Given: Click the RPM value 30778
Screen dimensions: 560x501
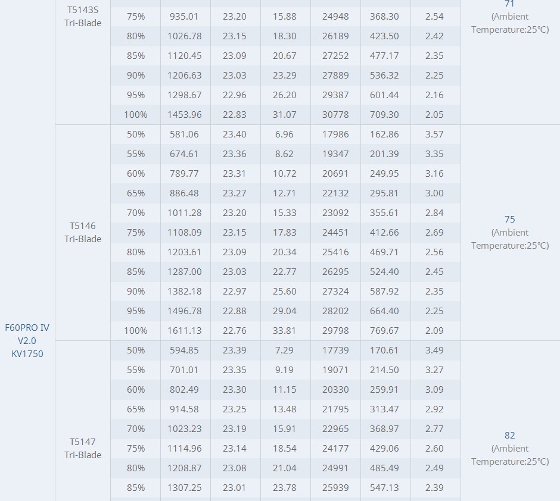Looking at the screenshot, I should click(335, 114).
